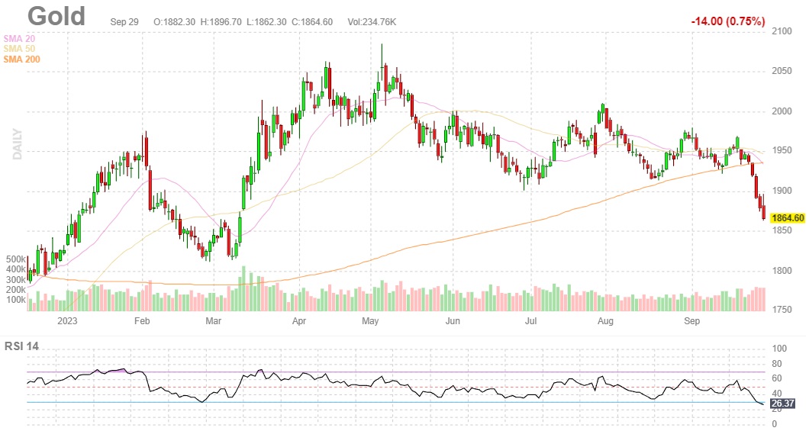Click the 500k volume axis label
The width and height of the screenshot is (809, 431).
point(15,259)
